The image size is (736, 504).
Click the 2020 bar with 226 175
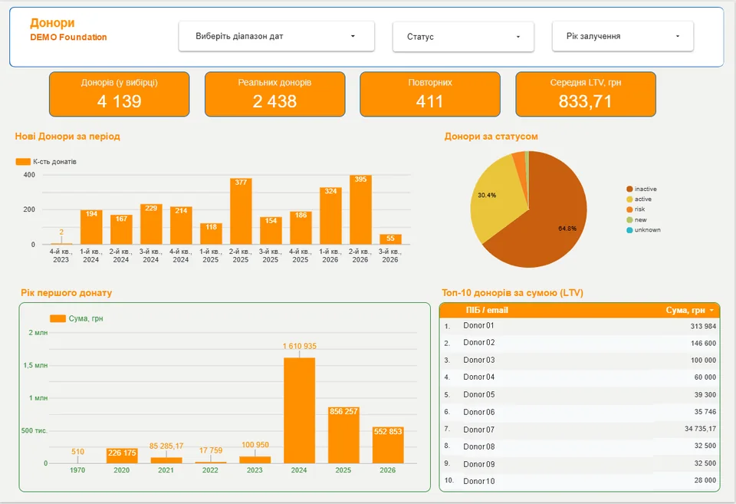click(x=122, y=456)
